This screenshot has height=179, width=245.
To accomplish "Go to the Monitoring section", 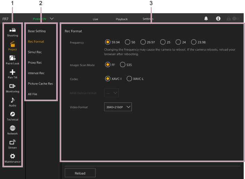I will [x=12, y=88].
